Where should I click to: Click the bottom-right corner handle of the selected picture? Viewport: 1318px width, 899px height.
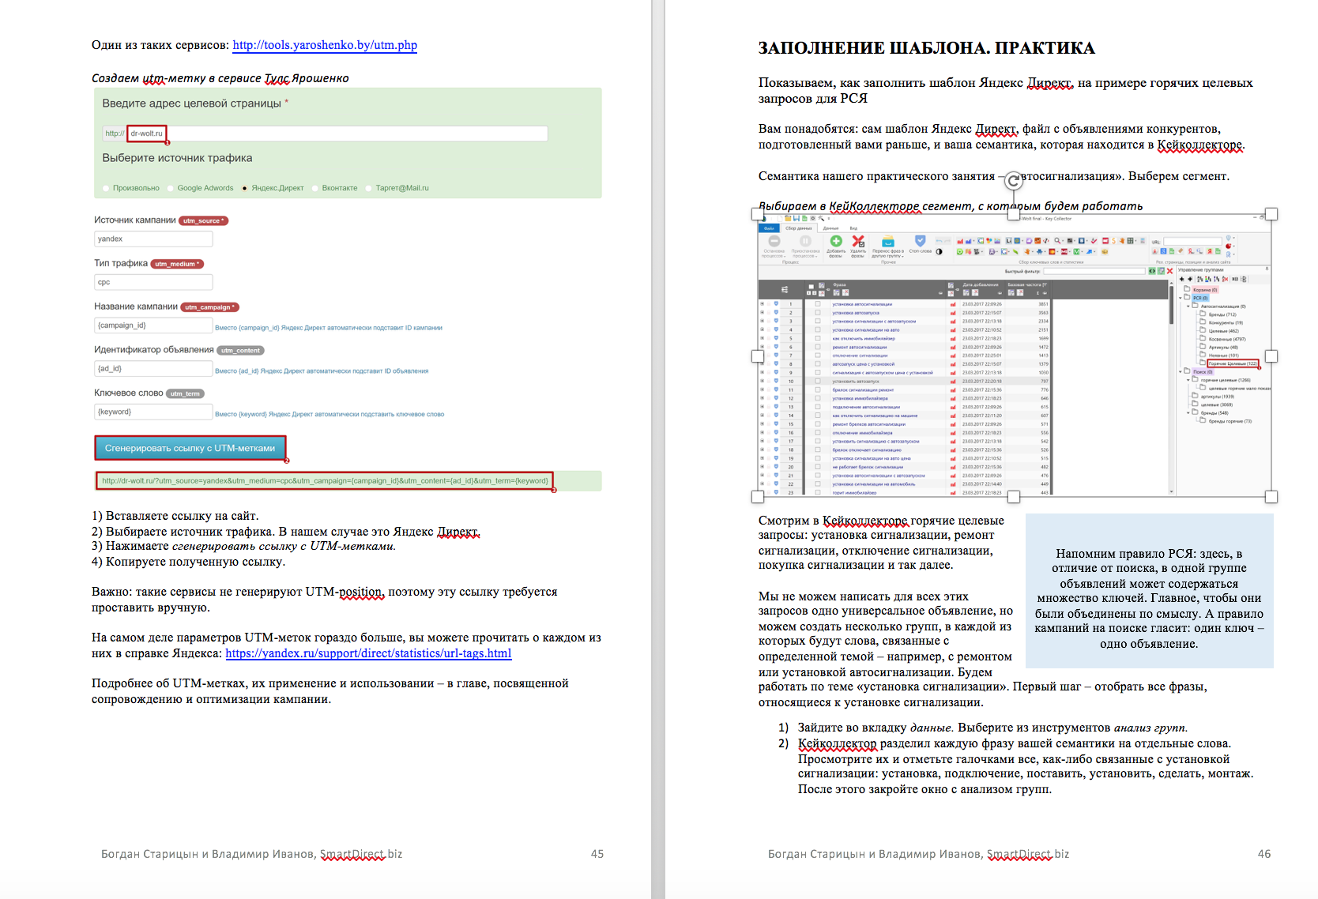tap(1271, 497)
